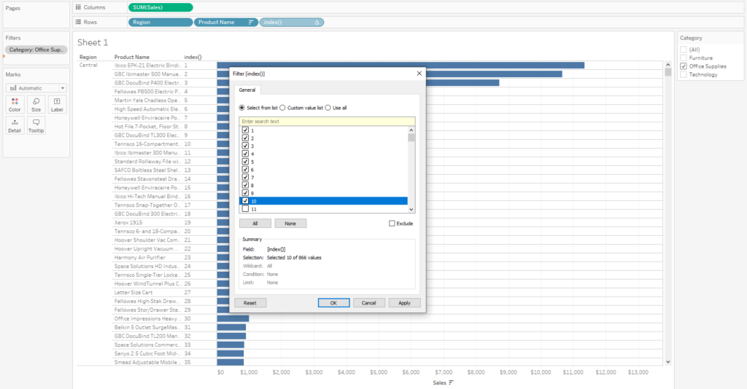Select the Region pill on Rows
747x389 pixels.
click(160, 23)
